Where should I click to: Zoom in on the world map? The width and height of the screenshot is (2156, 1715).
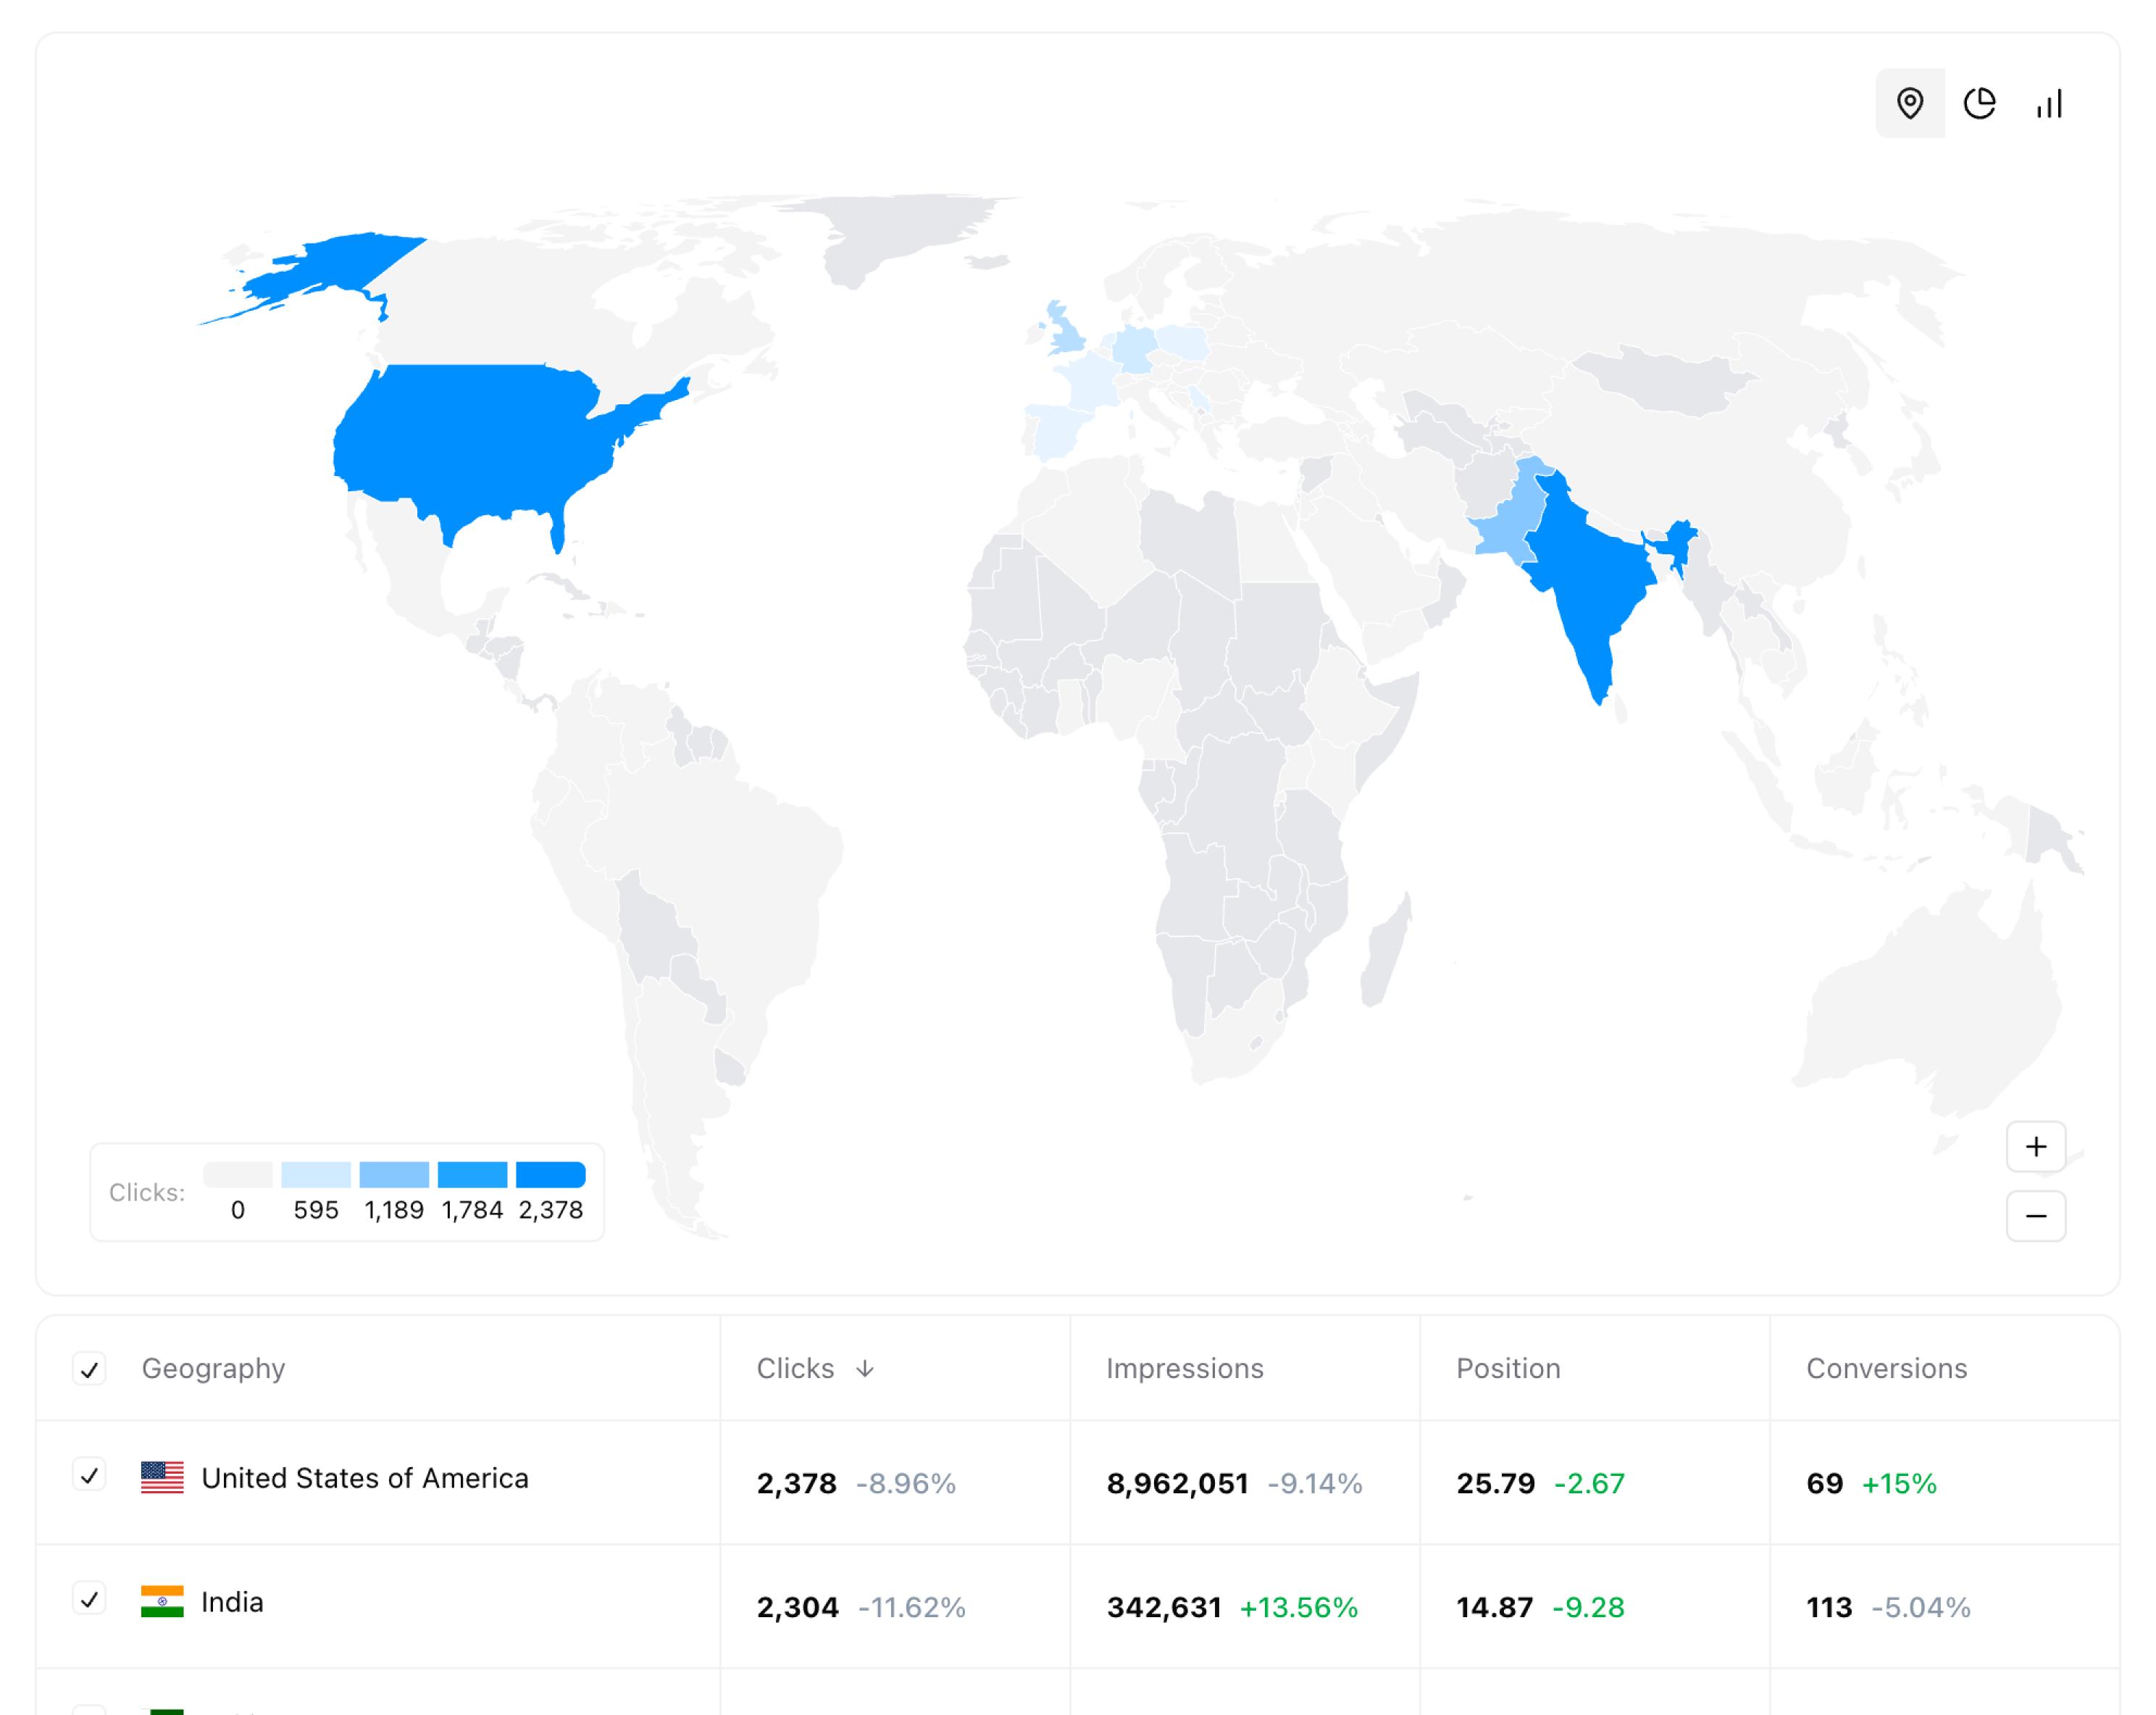2036,1147
